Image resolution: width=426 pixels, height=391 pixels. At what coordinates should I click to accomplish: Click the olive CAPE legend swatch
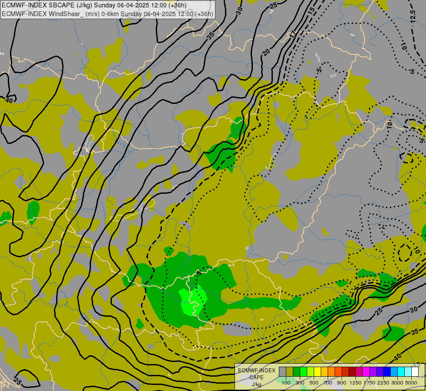pos(289,371)
